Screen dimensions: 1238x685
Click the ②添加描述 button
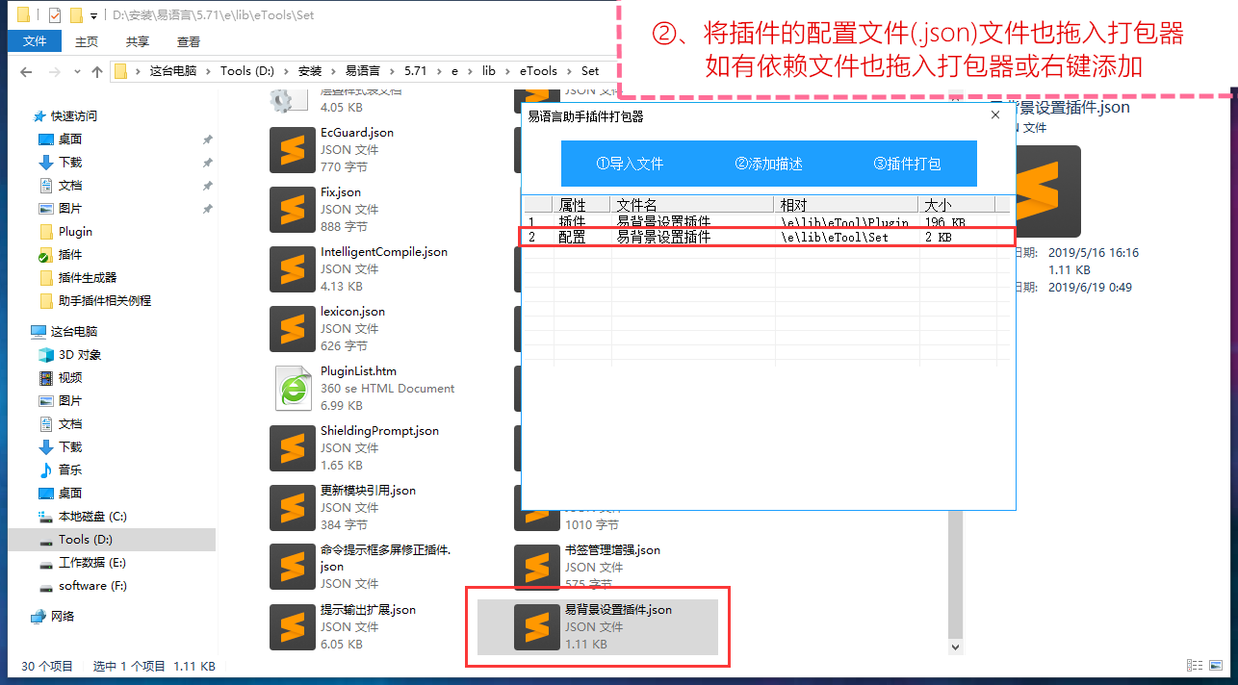click(x=768, y=164)
